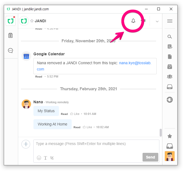Open the inbox tray icon above profile
The image size is (183, 171).
click(170, 146)
